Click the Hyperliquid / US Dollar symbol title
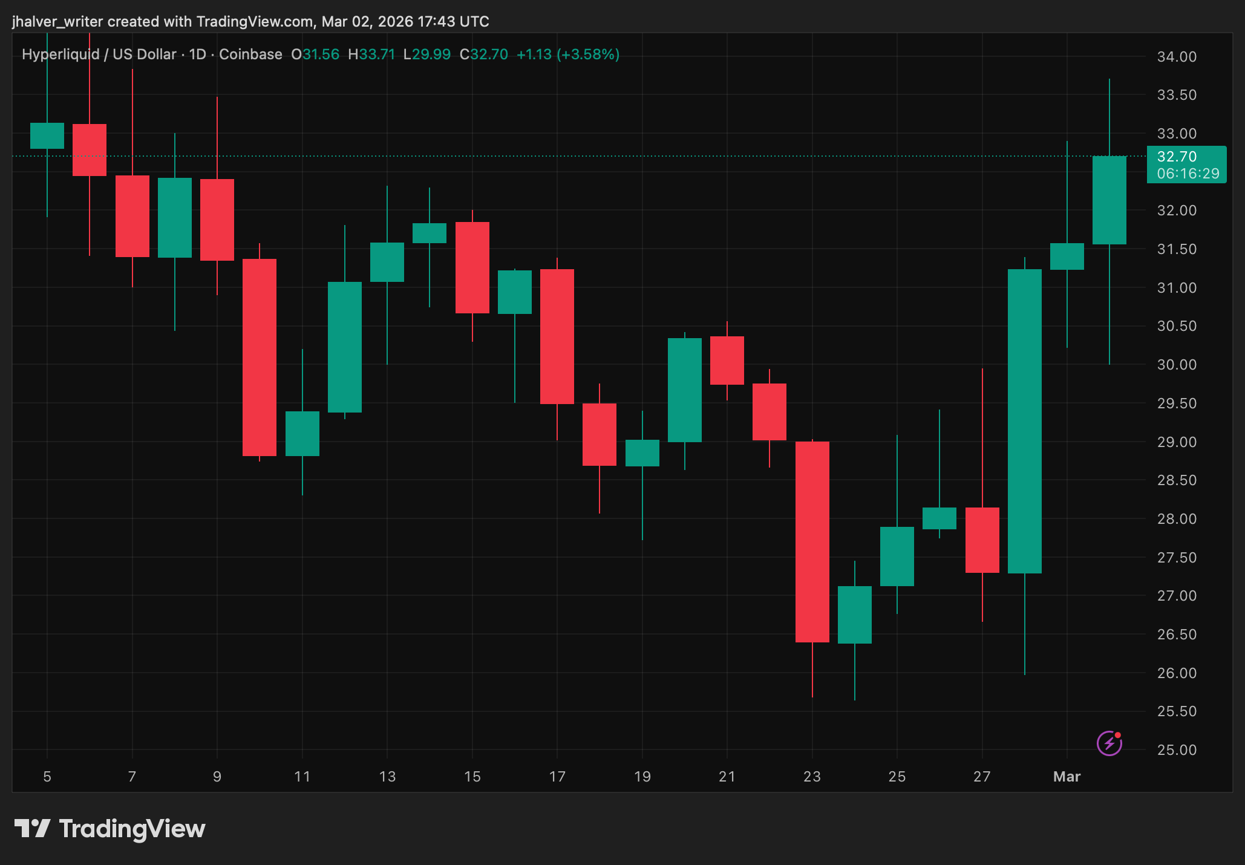This screenshot has width=1245, height=865. click(x=99, y=54)
